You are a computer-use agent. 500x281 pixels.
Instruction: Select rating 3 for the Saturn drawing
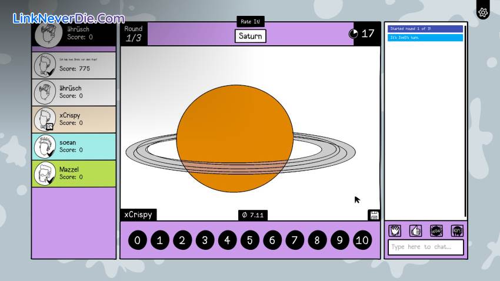pyautogui.click(x=205, y=240)
